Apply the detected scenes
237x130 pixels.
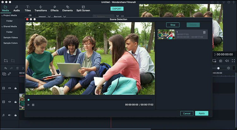pos(202,113)
